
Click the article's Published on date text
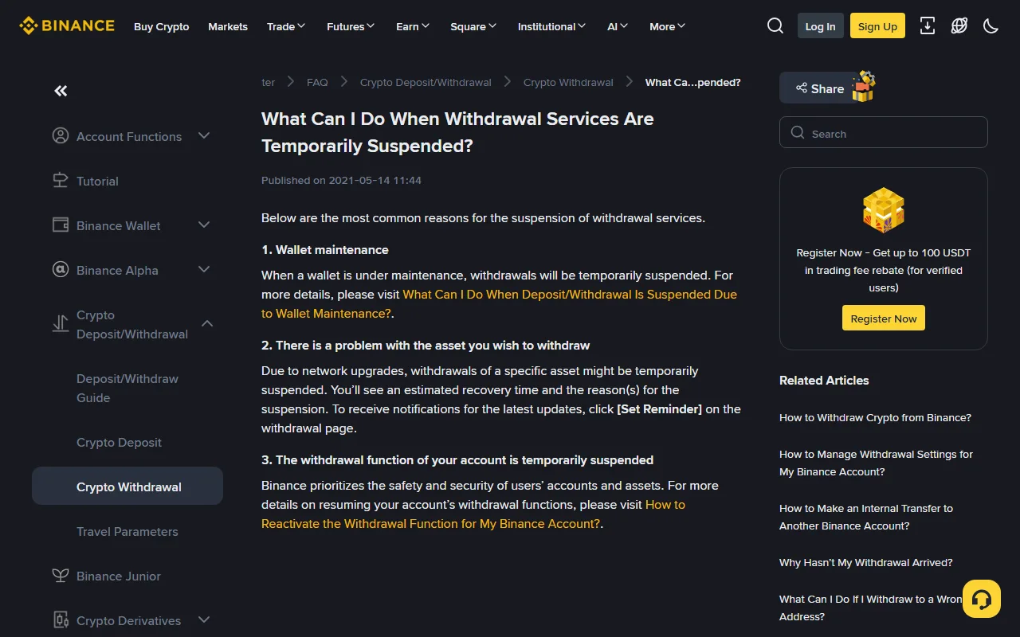(341, 180)
